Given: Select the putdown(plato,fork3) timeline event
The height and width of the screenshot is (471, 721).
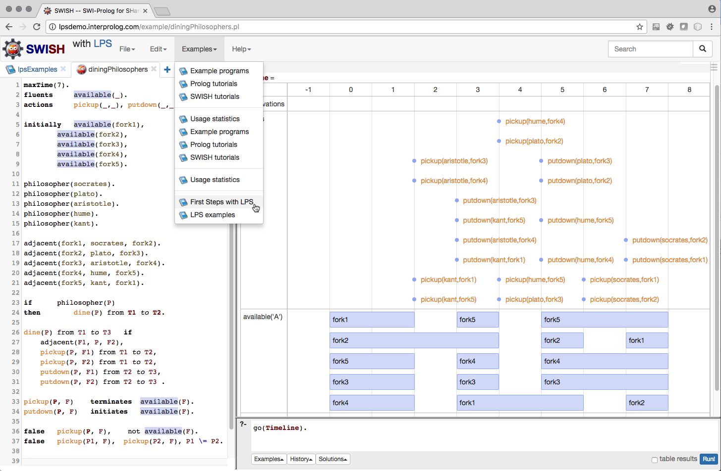Looking at the screenshot, I should pyautogui.click(x=580, y=161).
